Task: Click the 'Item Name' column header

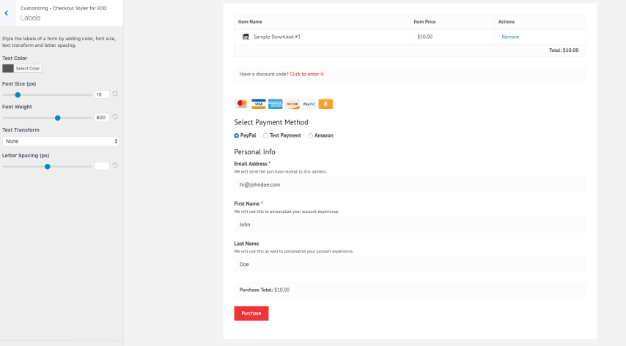Action: (250, 22)
